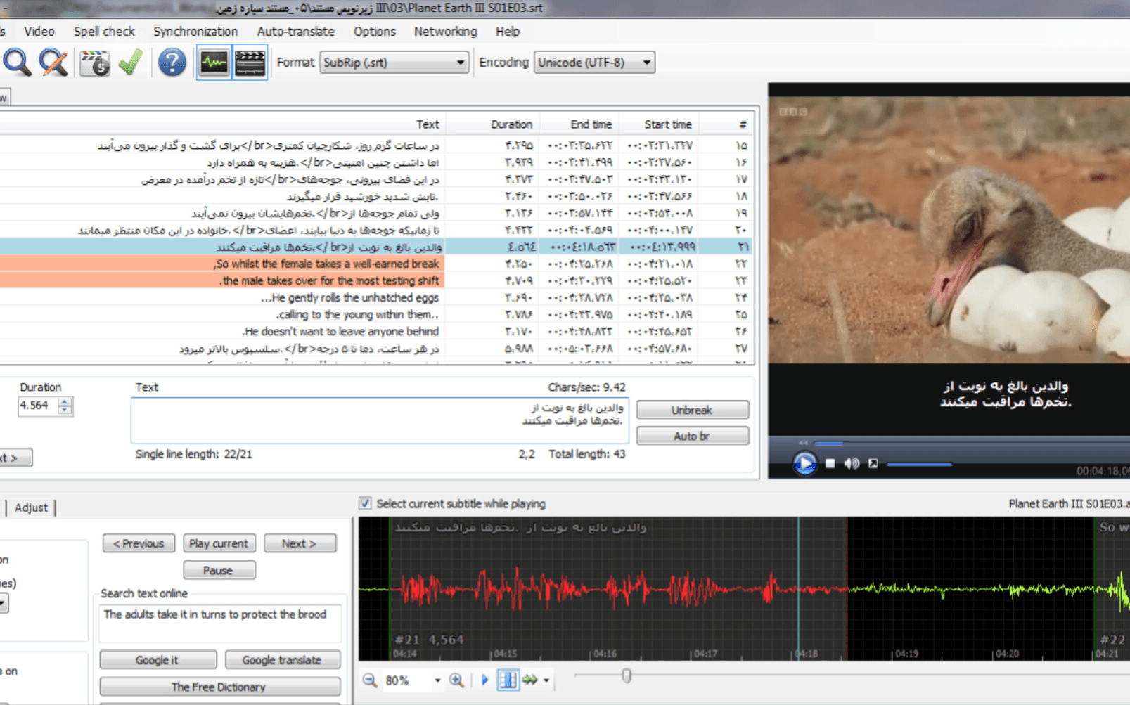Decrease duration with the down stepper arrow
The height and width of the screenshot is (705, 1130).
click(x=65, y=410)
